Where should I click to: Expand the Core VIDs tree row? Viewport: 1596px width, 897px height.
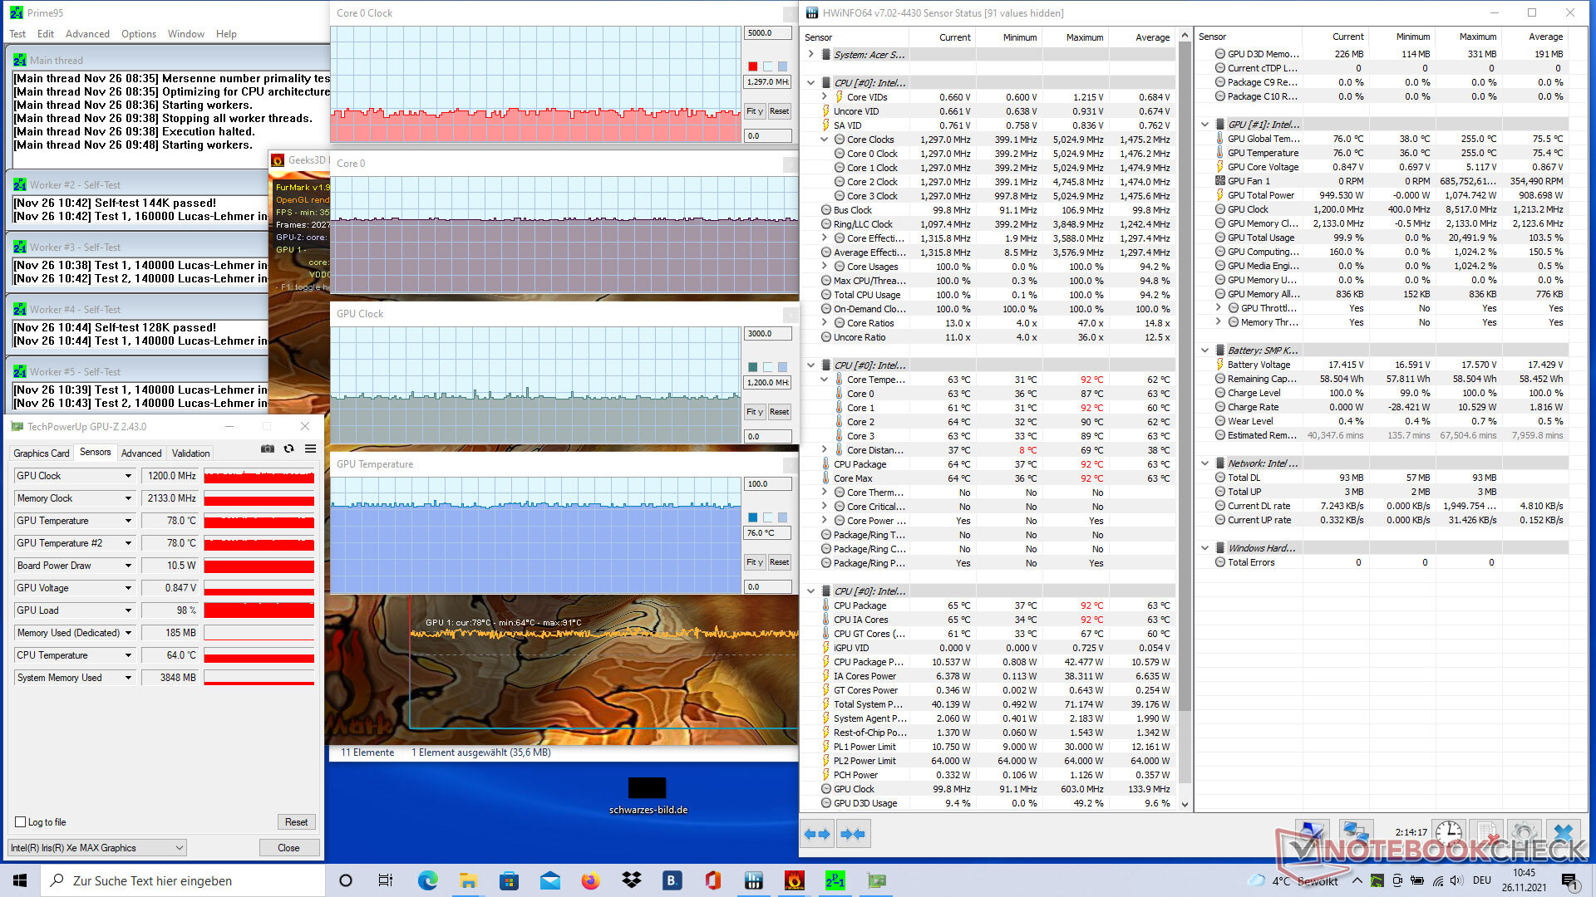point(824,97)
